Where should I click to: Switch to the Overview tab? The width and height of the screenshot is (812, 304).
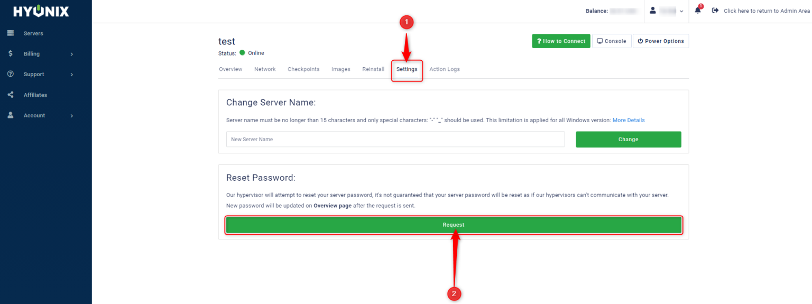tap(230, 69)
